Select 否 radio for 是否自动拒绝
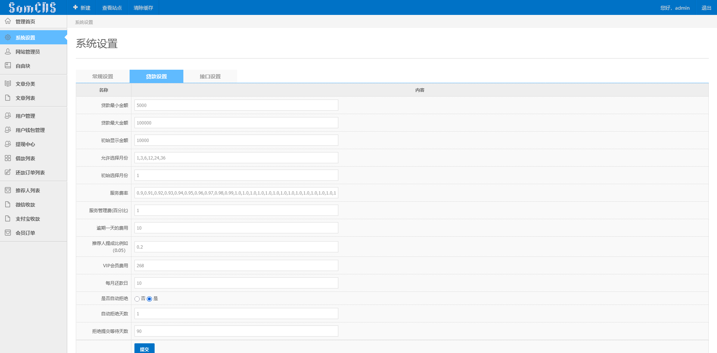Viewport: 717px width, 353px height. (137, 299)
